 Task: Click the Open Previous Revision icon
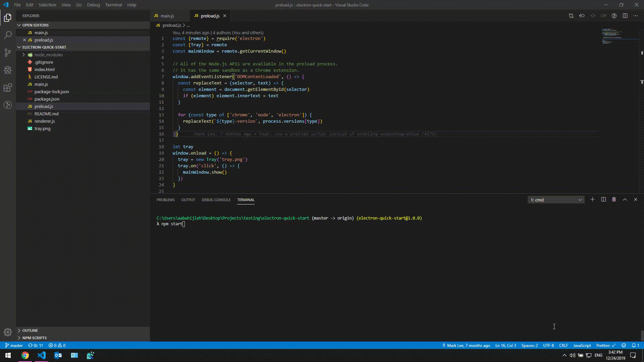[582, 16]
